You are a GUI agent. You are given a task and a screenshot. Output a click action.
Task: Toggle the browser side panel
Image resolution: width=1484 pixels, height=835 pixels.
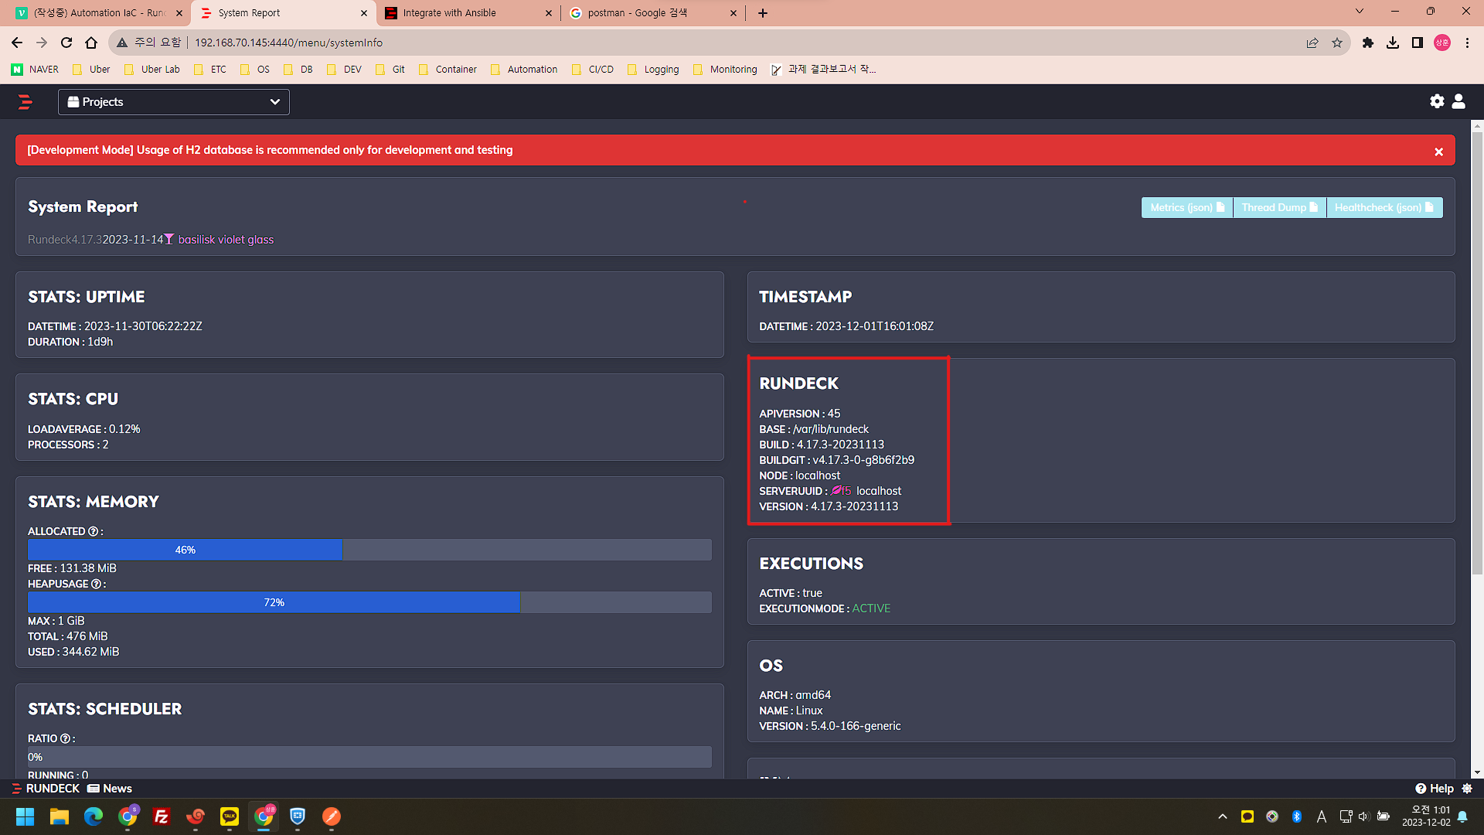(1418, 43)
